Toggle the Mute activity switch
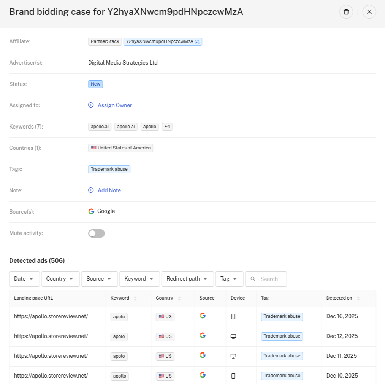This screenshot has height=384, width=385. pyautogui.click(x=97, y=233)
